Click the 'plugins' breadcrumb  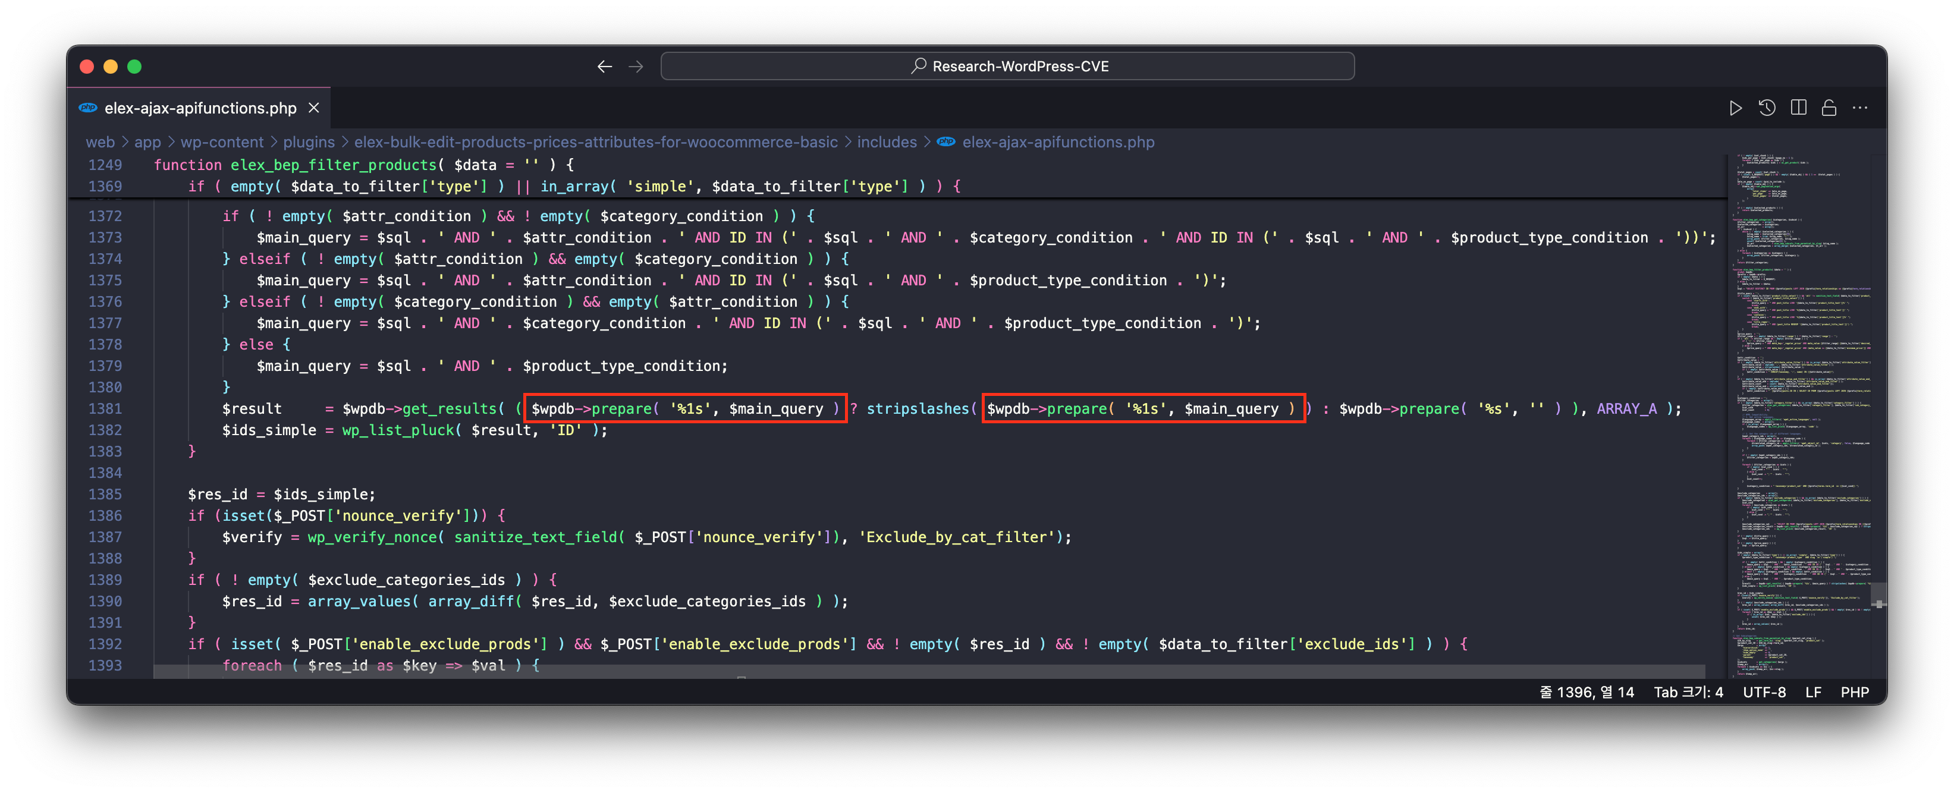coord(309,141)
